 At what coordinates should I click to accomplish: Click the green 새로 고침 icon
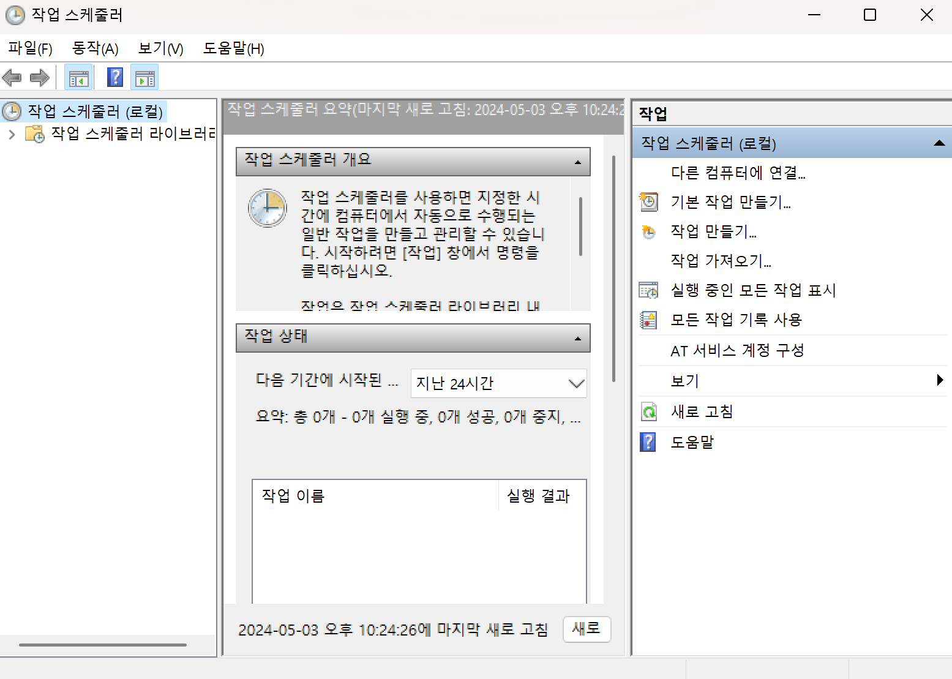coord(649,411)
